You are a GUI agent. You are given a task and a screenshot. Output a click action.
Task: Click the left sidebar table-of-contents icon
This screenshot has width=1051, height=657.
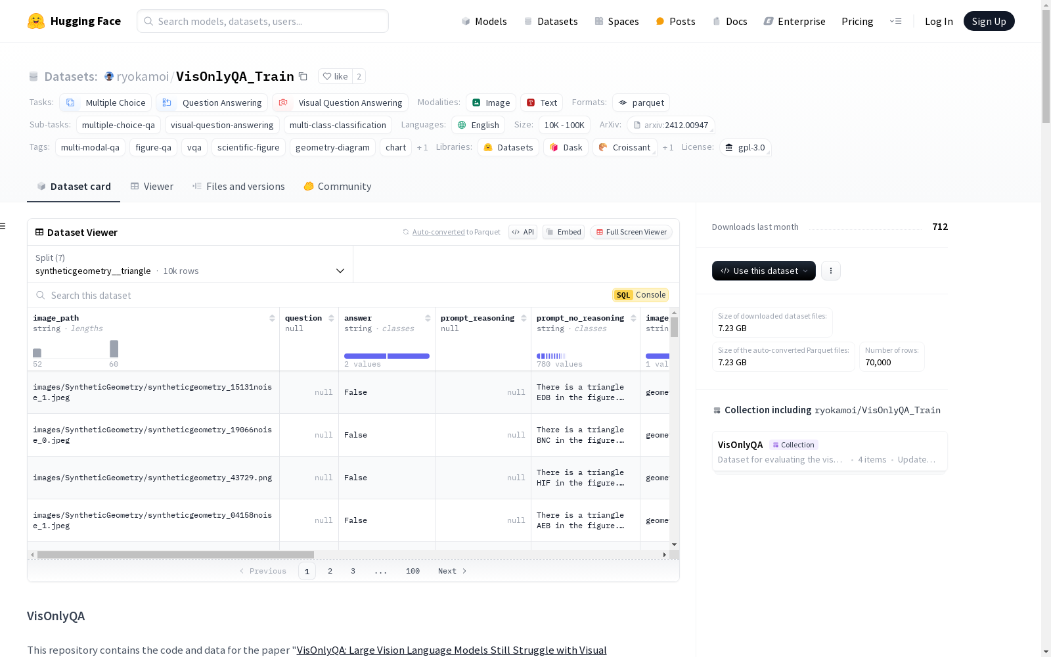3,226
